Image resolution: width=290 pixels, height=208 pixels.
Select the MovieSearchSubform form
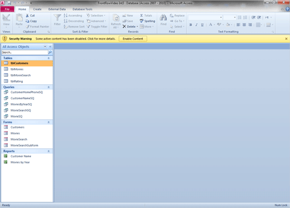point(27,146)
